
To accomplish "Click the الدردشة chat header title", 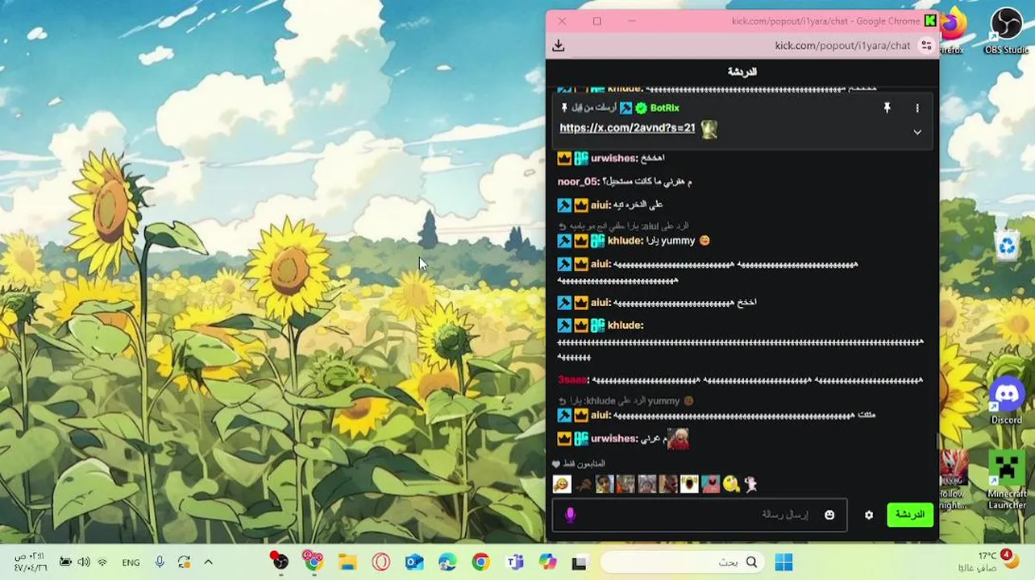I will click(742, 72).
